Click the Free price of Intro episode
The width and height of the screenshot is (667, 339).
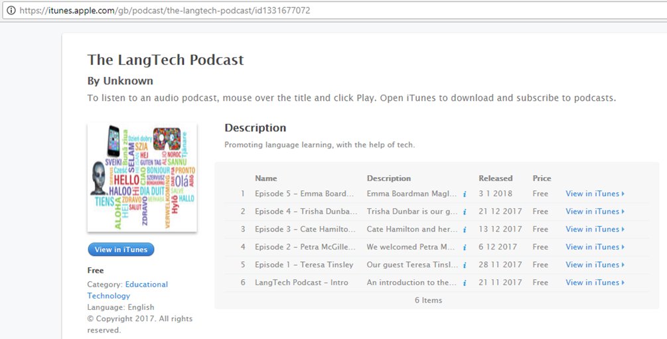[540, 283]
